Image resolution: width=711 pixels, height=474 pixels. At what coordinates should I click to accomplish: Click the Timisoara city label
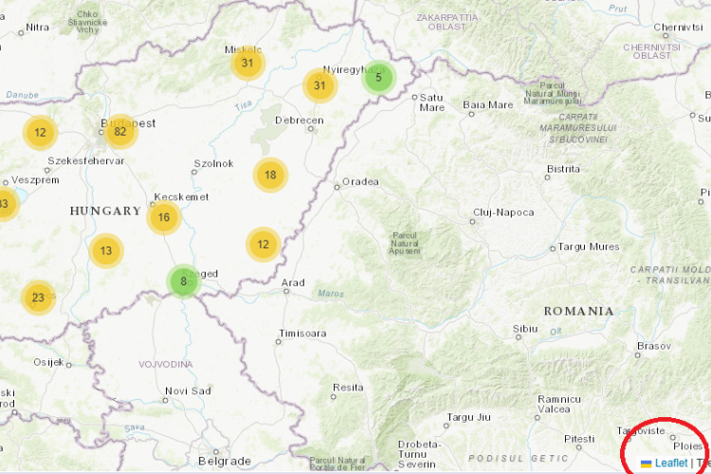point(302,334)
